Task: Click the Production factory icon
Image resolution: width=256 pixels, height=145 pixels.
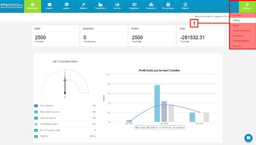Action: (x=100, y=4)
